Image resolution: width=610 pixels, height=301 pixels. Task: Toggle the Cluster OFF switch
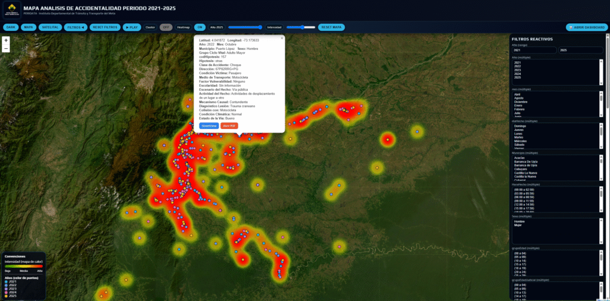pos(166,27)
